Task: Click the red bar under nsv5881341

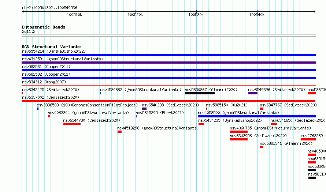Action: pyautogui.click(x=262, y=147)
